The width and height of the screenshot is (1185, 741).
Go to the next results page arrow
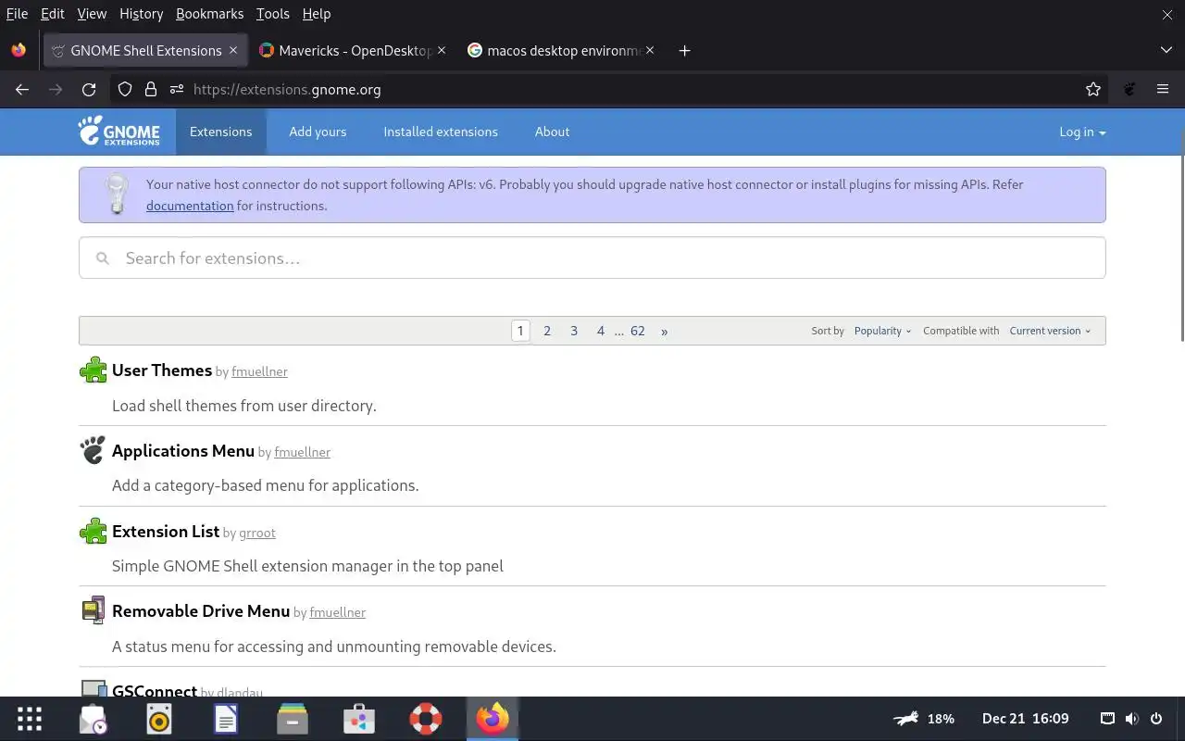[x=664, y=331]
